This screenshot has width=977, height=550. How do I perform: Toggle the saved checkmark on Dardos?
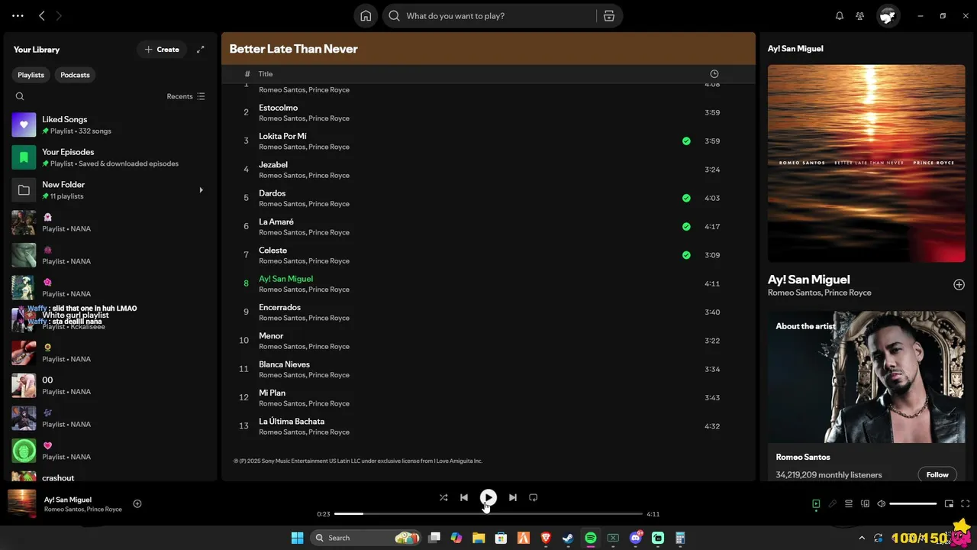point(686,199)
